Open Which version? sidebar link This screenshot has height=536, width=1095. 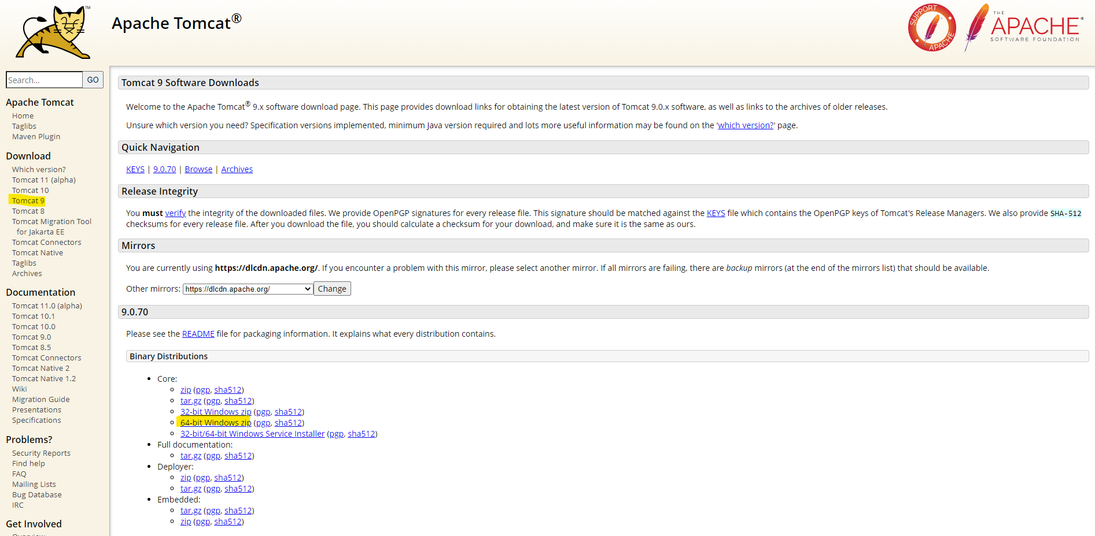[39, 170]
